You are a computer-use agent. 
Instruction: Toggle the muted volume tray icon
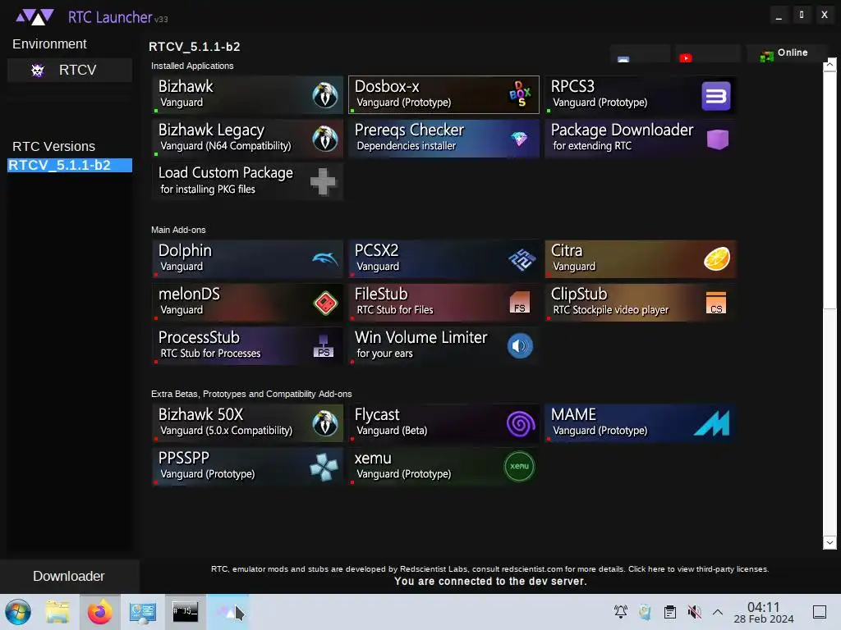[x=695, y=612]
